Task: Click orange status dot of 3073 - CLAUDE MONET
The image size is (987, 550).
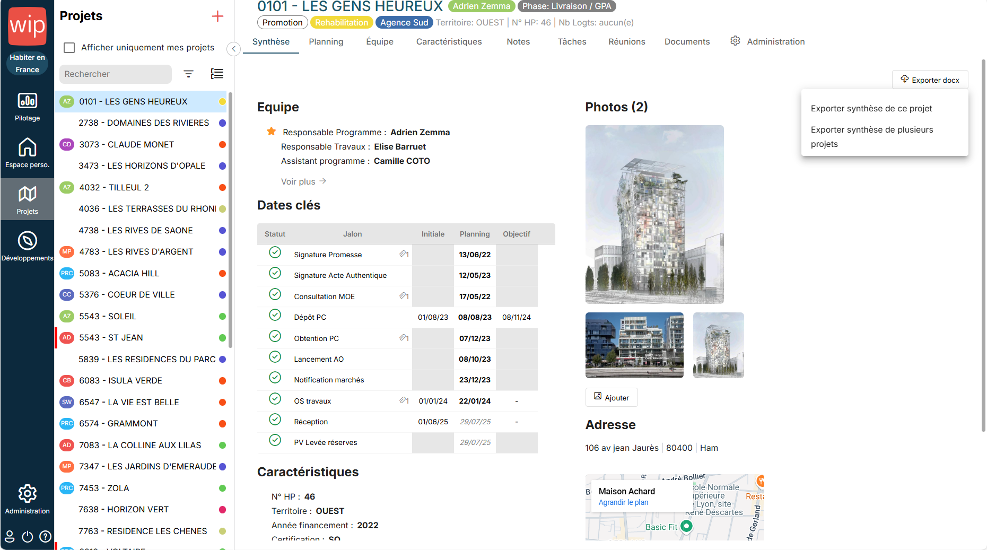Action: (222, 144)
